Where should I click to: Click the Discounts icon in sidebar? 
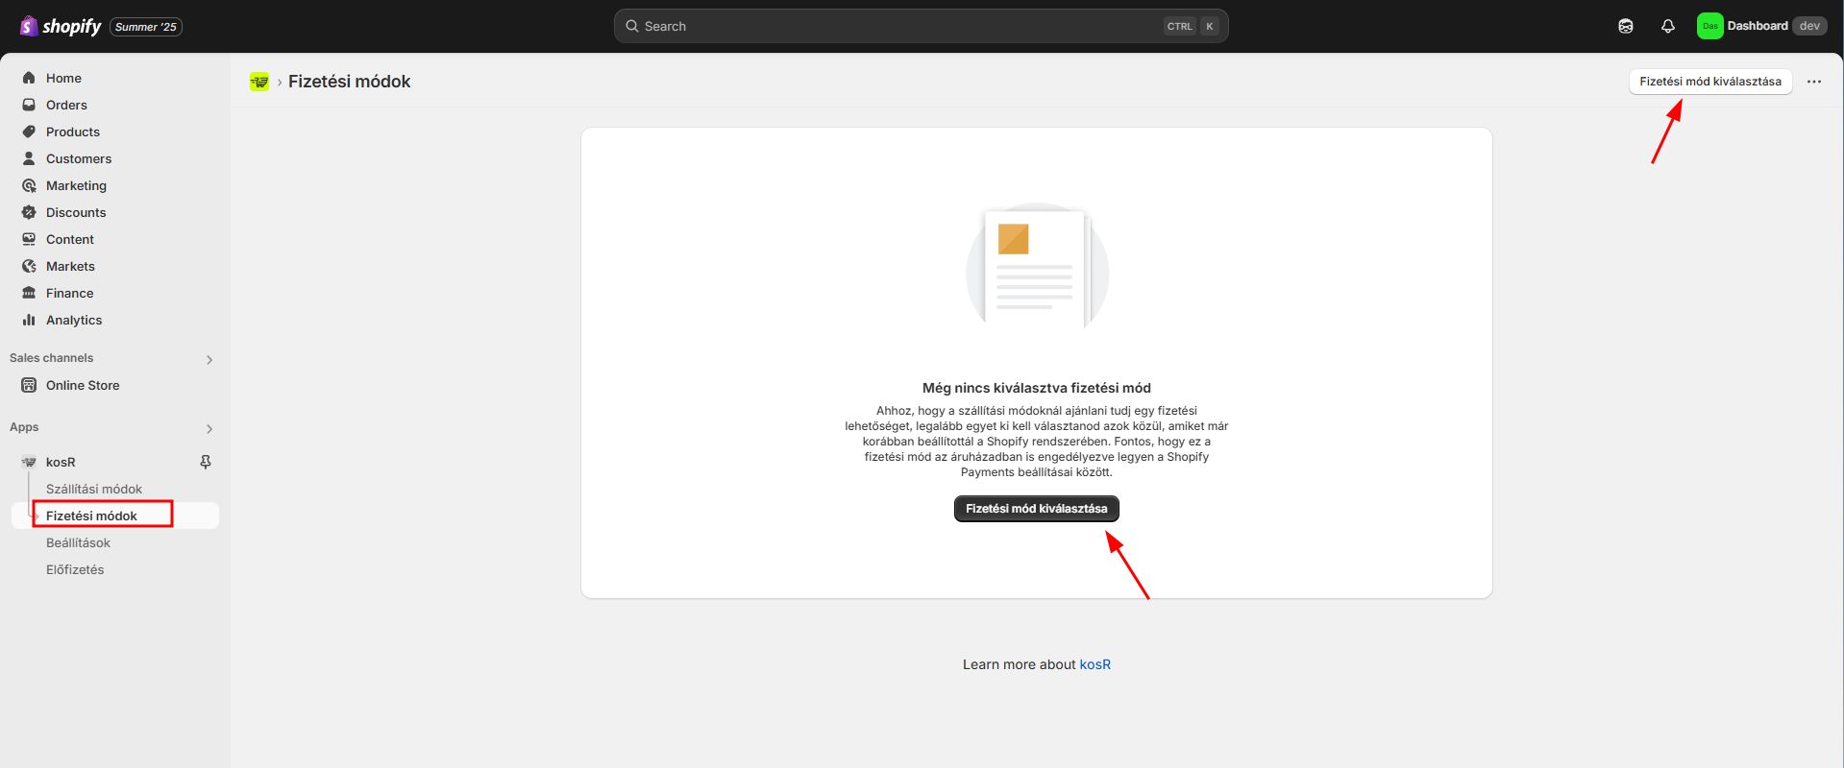[29, 212]
